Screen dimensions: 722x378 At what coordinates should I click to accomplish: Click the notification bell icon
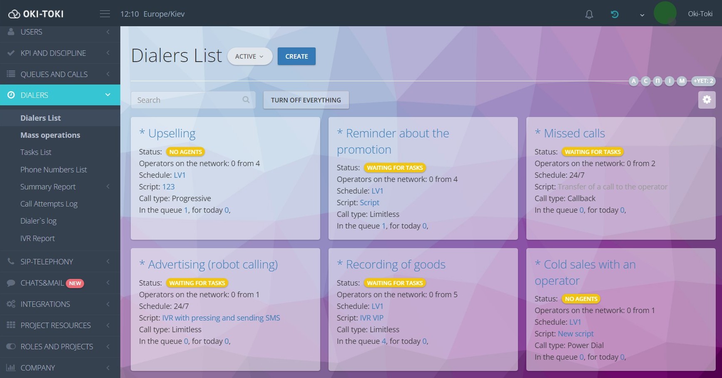[x=589, y=15]
